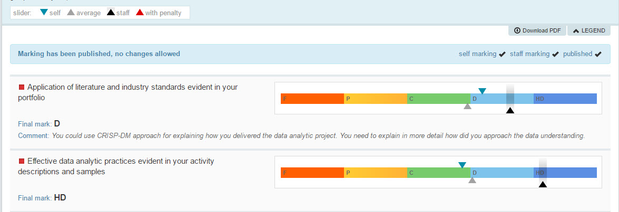Click the black staff triangle in legend

(111, 12)
